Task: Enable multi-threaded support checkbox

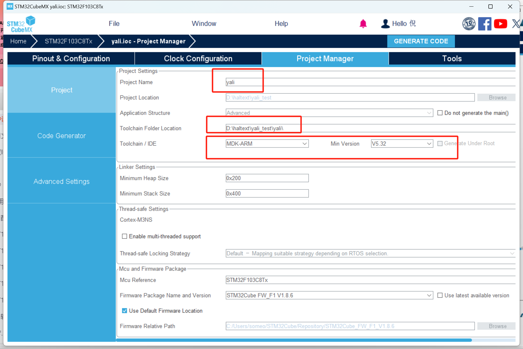Action: [125, 236]
